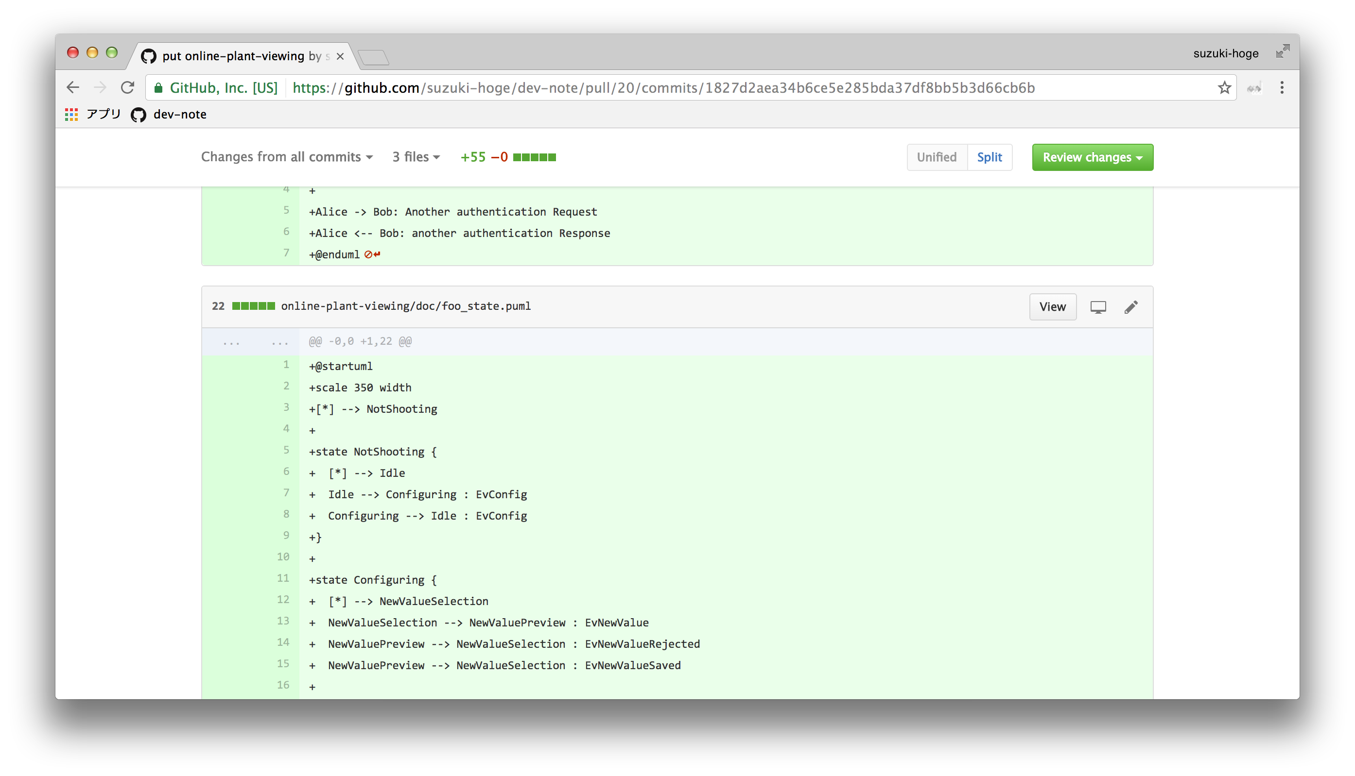Select the edit file pencil icon

click(x=1130, y=307)
